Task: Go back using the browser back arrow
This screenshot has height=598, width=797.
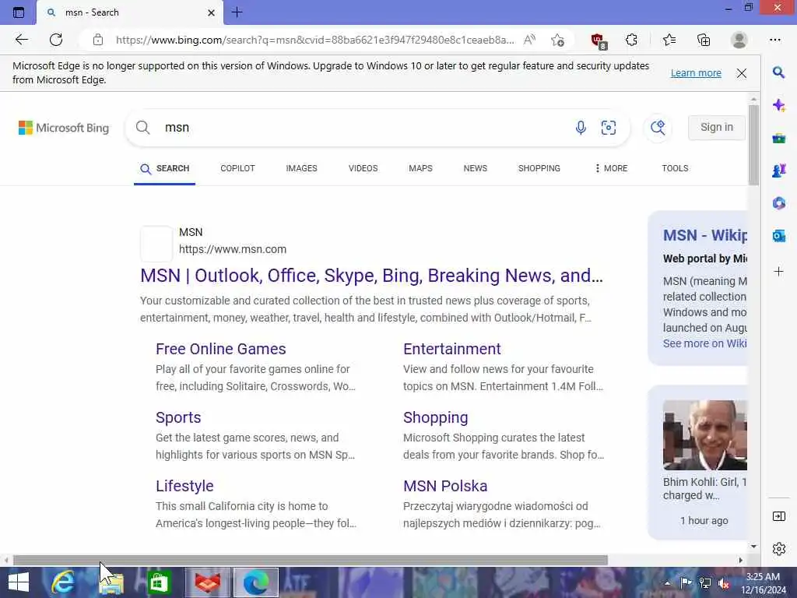Action: pos(21,40)
